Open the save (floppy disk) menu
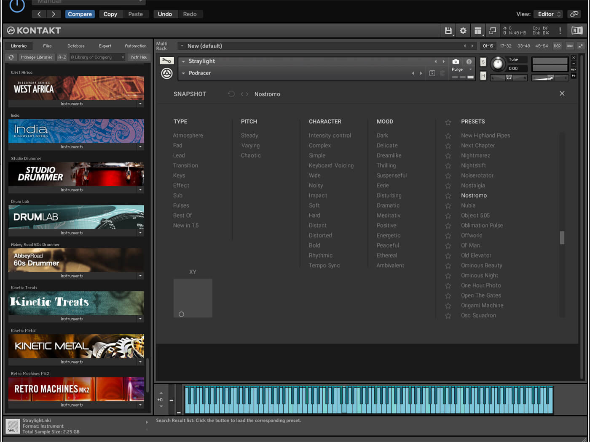 (x=448, y=31)
